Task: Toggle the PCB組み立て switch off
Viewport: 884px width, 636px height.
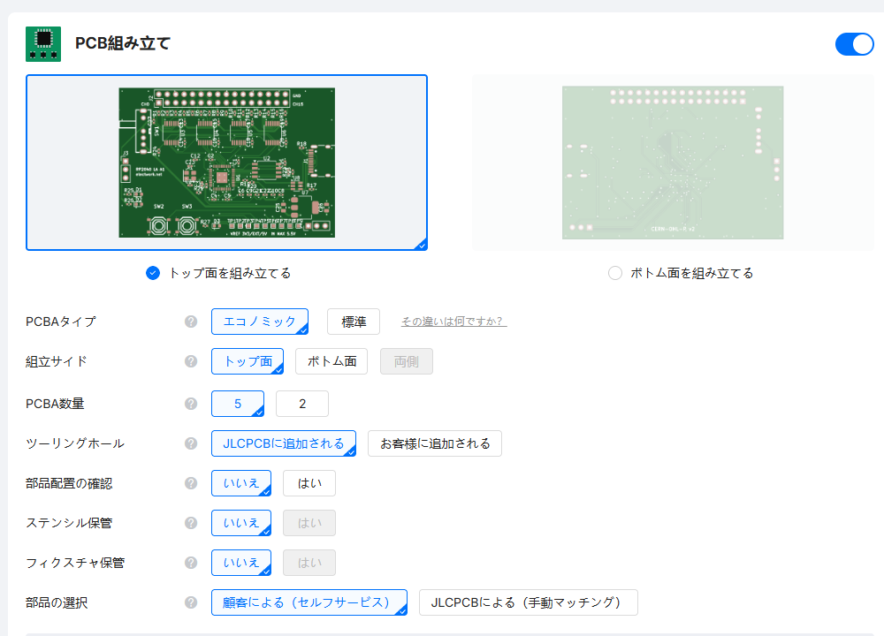Action: click(854, 44)
